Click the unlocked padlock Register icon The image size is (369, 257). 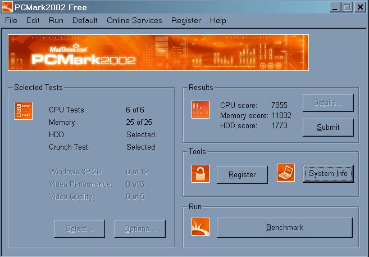(201, 174)
